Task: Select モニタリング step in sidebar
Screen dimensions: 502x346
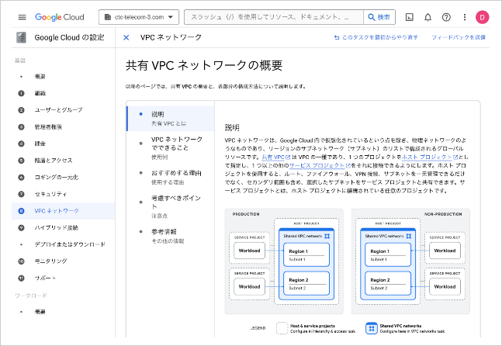Action: [x=50, y=261]
